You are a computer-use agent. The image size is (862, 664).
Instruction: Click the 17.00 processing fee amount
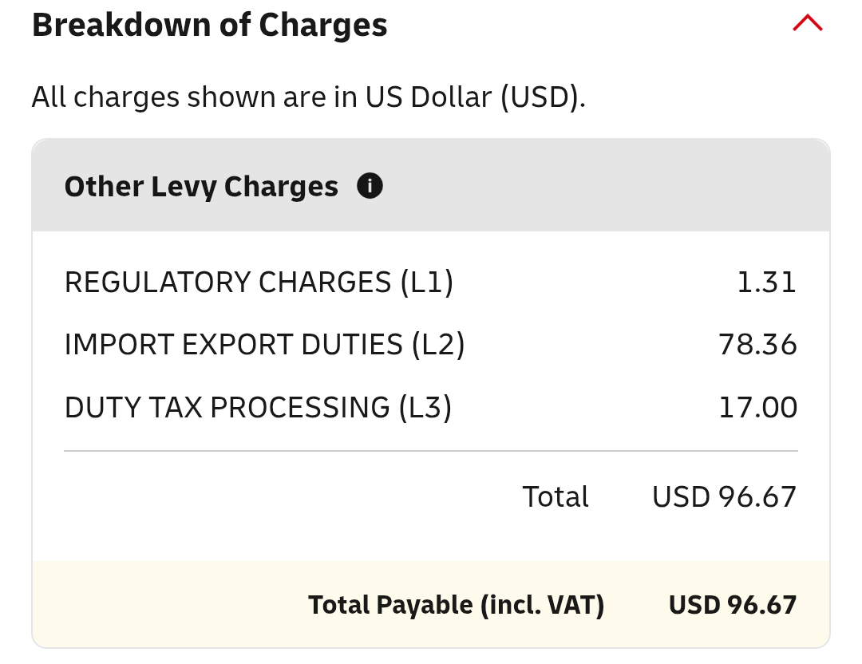[x=757, y=407]
